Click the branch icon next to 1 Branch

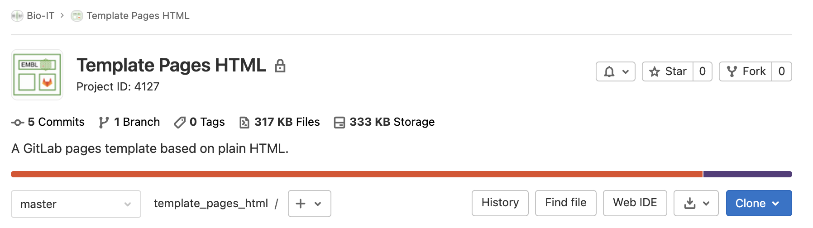point(104,122)
